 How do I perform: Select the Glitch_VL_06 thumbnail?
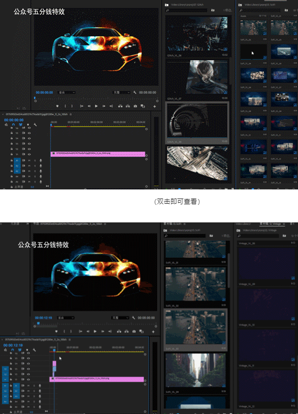pyautogui.click(x=197, y=34)
